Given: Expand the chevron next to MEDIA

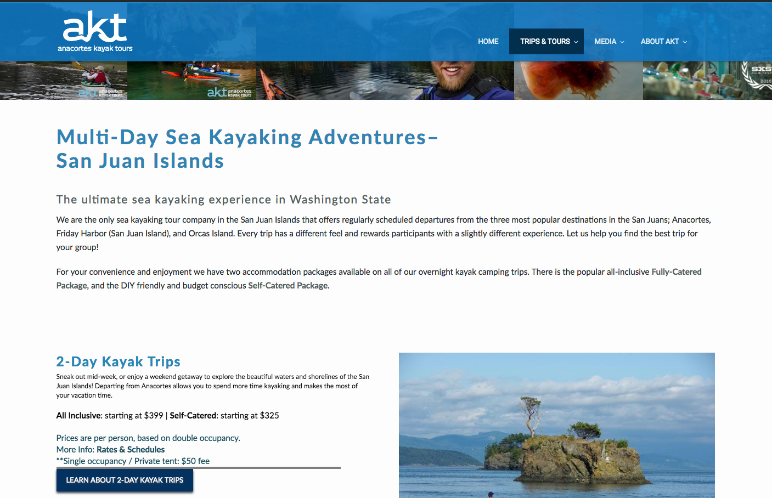Looking at the screenshot, I should tap(622, 42).
